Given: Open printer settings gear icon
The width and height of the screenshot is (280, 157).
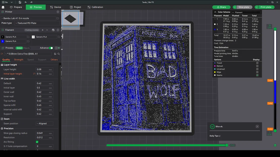Looking at the screenshot, I should pos(58,12).
